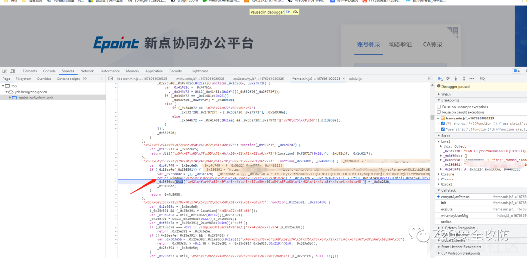Select win.encryUserMsg call stack frame

click(x=481, y=216)
